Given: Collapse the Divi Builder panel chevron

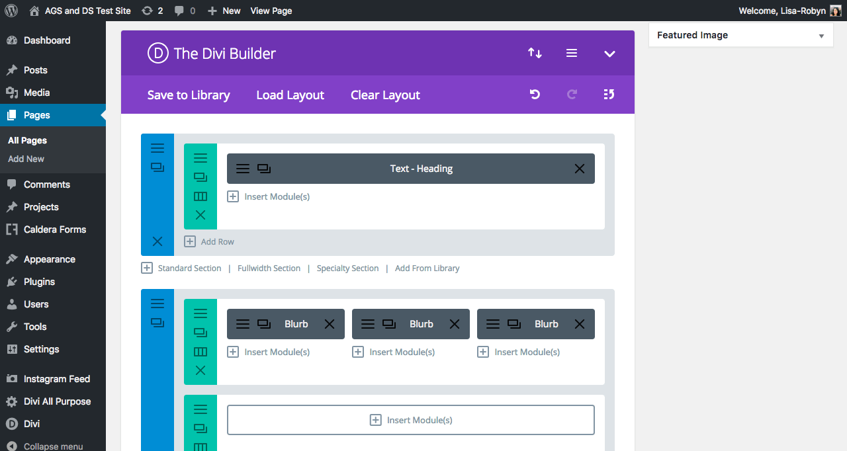Looking at the screenshot, I should pos(610,54).
